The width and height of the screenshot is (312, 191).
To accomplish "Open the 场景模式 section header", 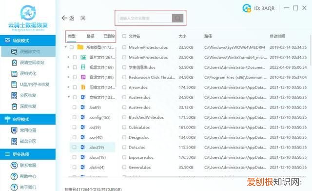I will 28,41.
